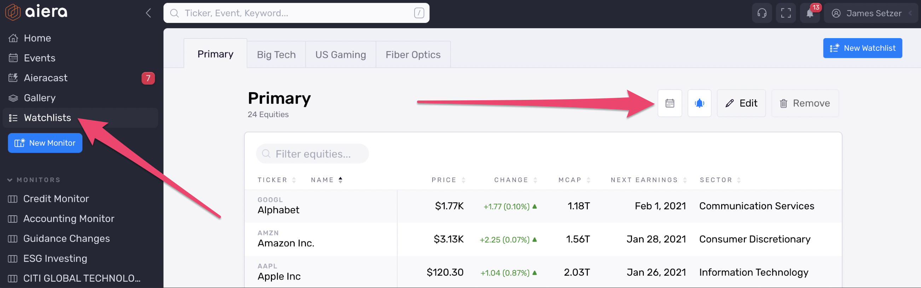Click the Communication Services sector cell

(x=756, y=206)
